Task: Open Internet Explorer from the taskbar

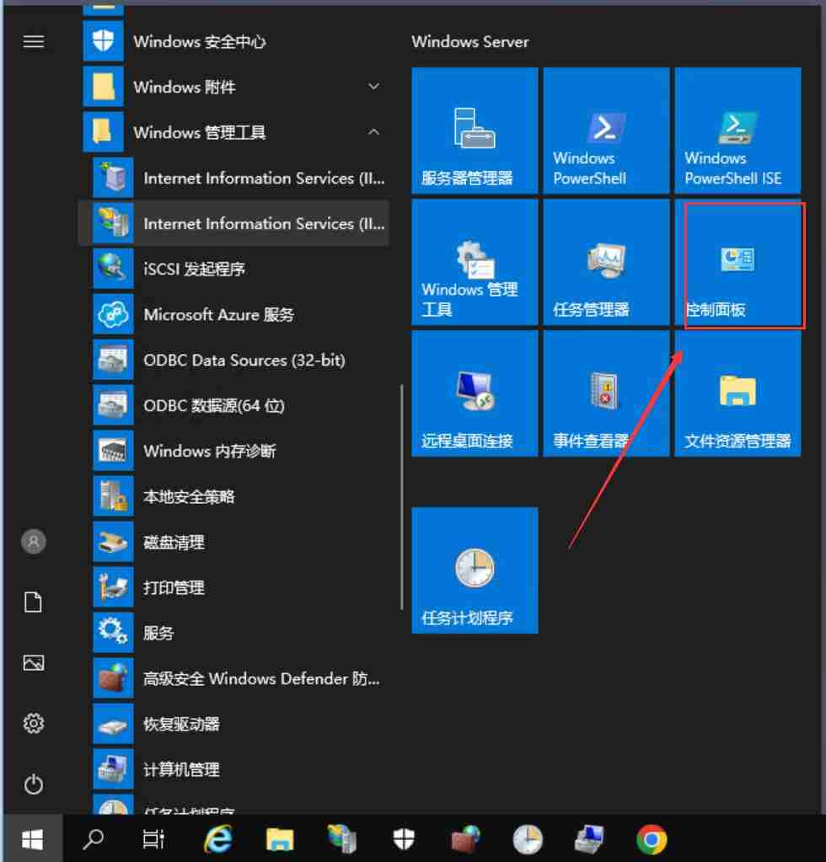Action: tap(217, 839)
